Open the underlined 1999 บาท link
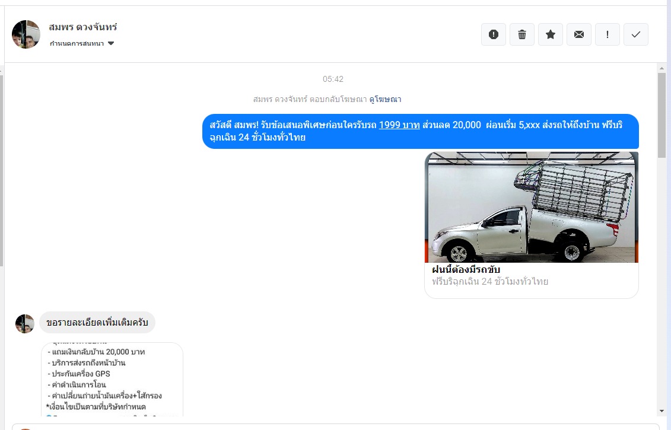 tap(399, 125)
